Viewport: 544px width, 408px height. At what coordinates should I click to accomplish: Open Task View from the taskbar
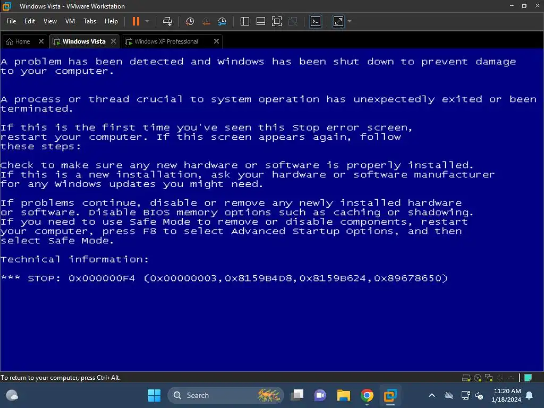pyautogui.click(x=297, y=395)
